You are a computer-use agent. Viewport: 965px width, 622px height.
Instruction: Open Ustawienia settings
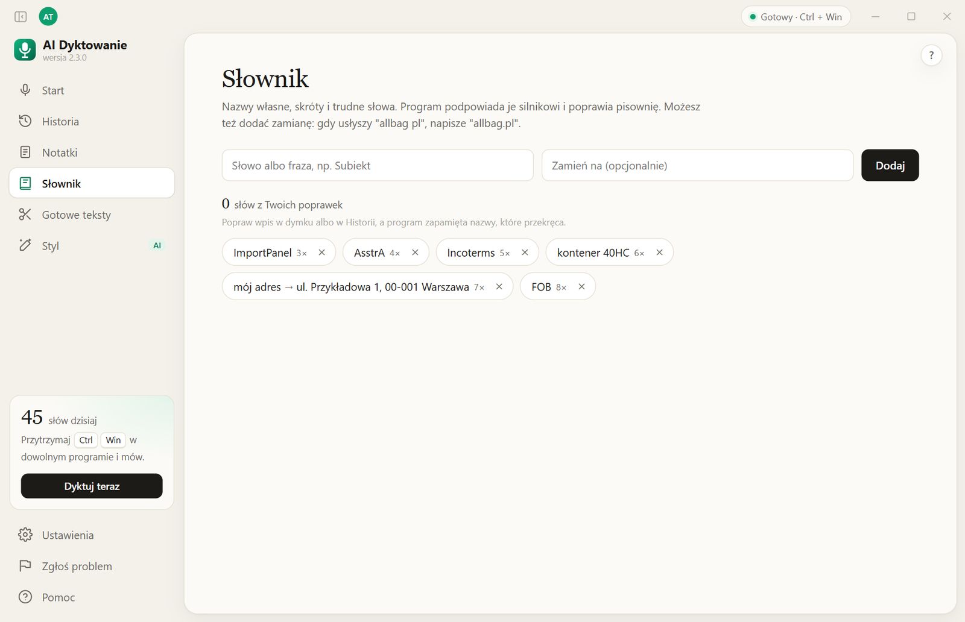[x=92, y=535]
